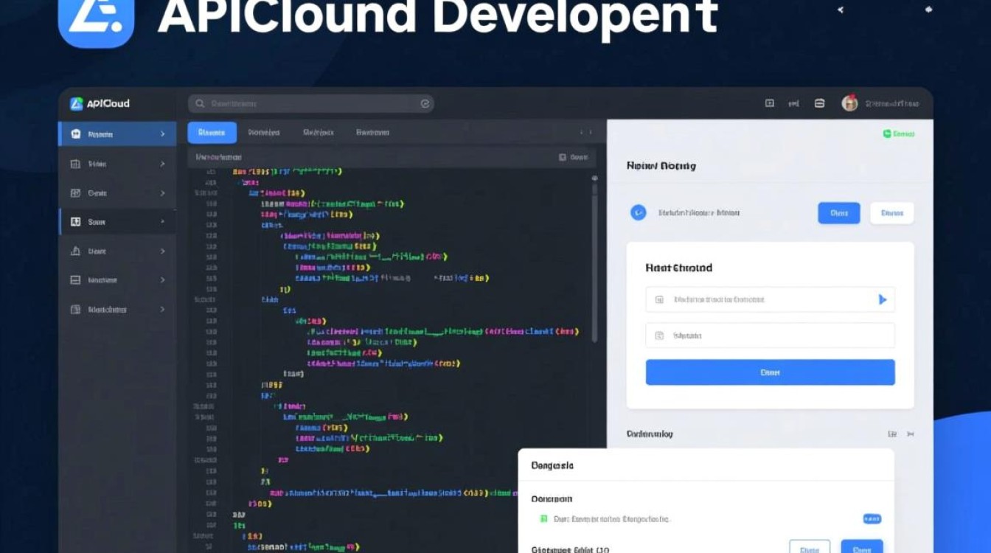Click the white outlined button in bottom dialog
991x553 pixels.
(x=809, y=548)
